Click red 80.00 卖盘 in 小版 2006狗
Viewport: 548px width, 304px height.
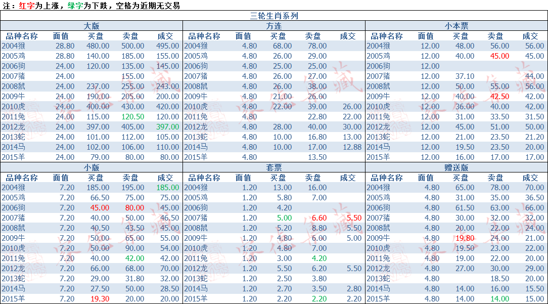(134, 208)
